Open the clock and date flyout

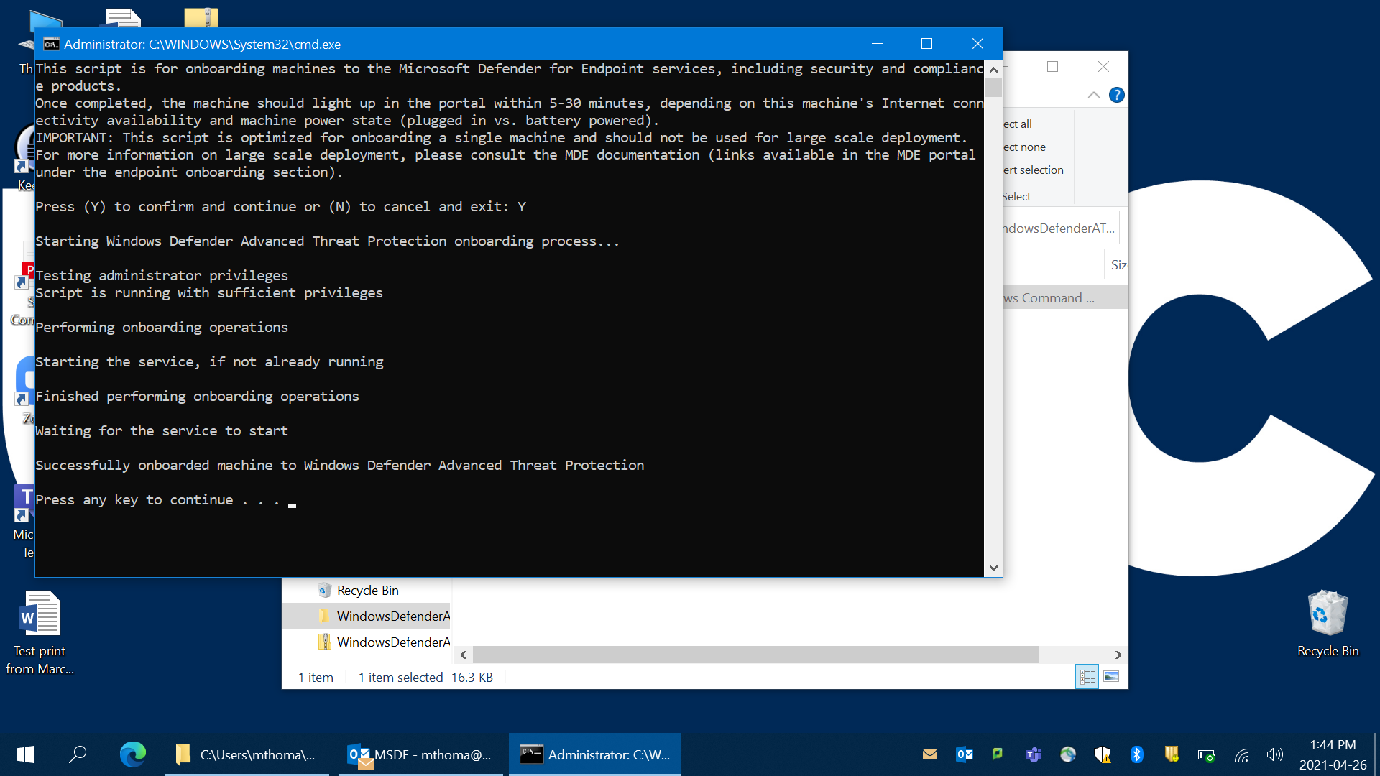[1333, 754]
